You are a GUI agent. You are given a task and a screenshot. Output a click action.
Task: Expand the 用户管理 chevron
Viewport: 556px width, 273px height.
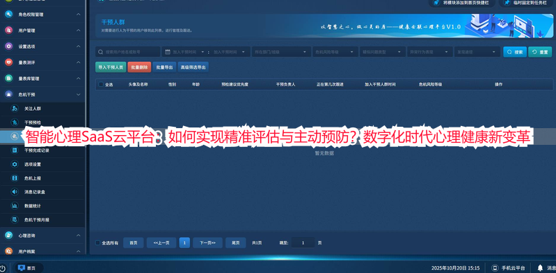click(79, 31)
